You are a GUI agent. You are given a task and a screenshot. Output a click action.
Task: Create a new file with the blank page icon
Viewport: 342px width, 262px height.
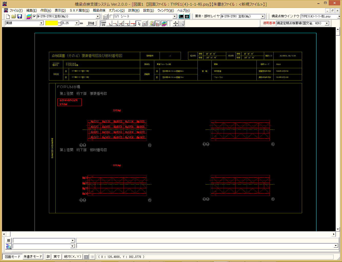click(8, 16)
